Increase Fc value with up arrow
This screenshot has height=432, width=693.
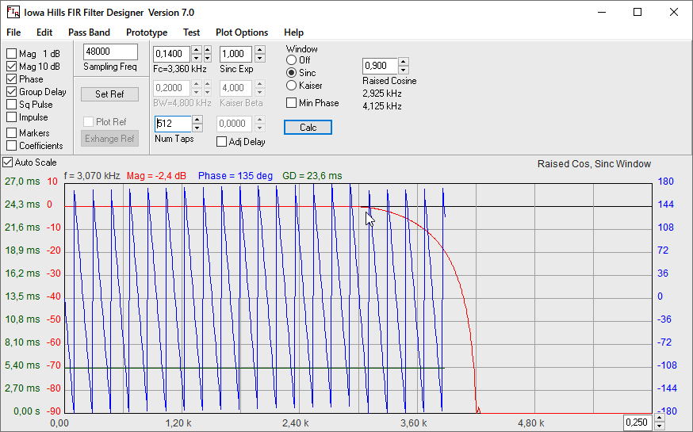coord(197,50)
